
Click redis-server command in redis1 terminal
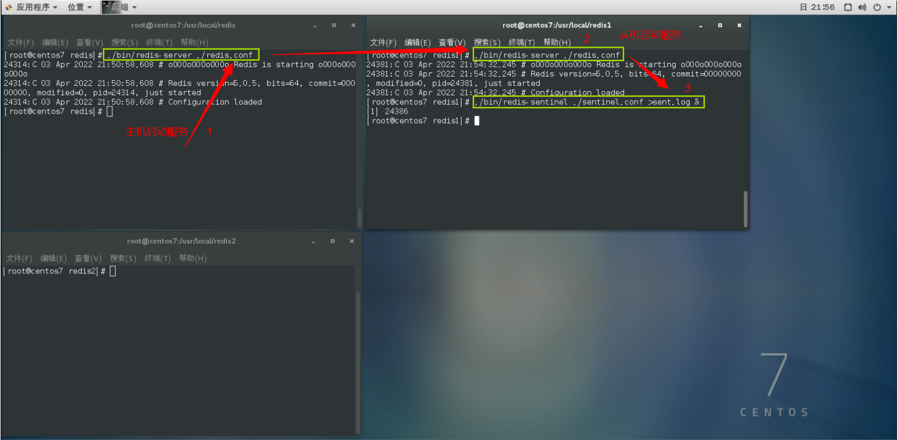pos(548,55)
